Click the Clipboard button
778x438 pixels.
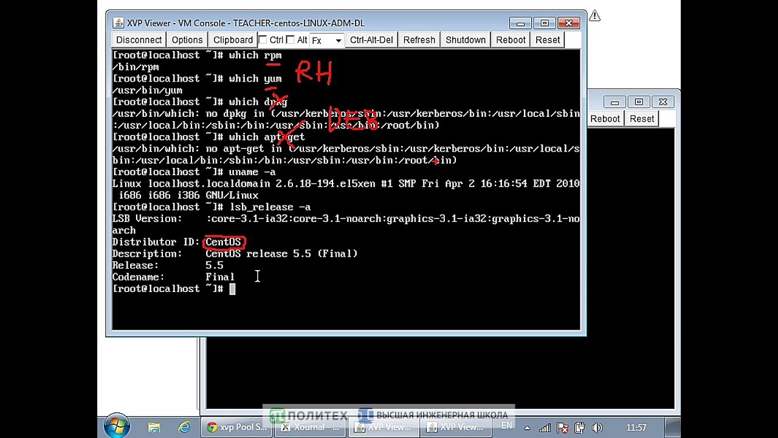click(233, 40)
